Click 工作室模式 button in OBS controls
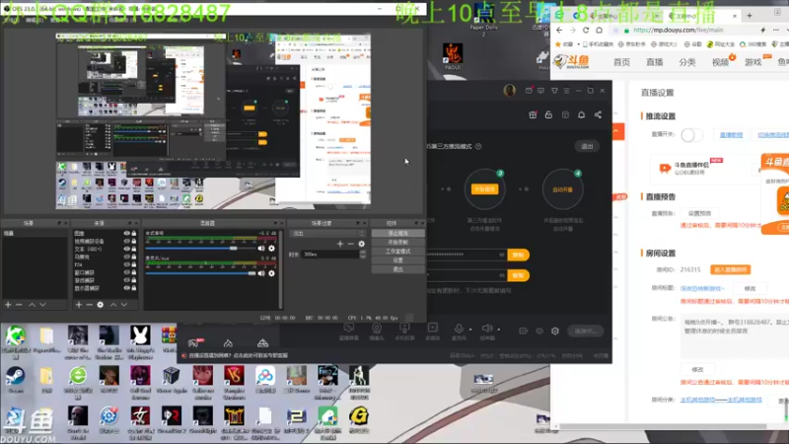This screenshot has width=789, height=444. coord(397,252)
